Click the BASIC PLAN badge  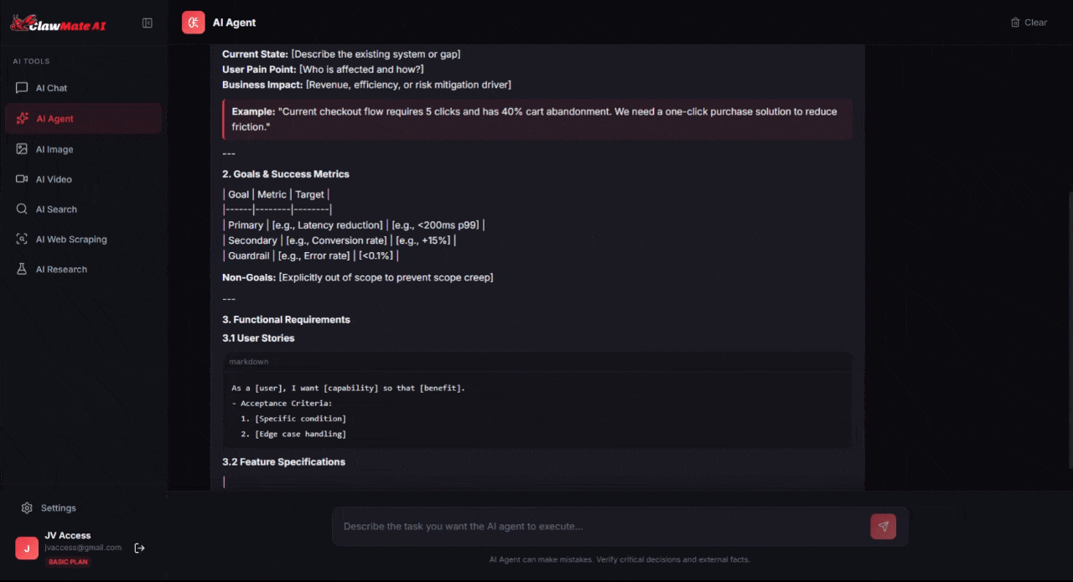70,562
